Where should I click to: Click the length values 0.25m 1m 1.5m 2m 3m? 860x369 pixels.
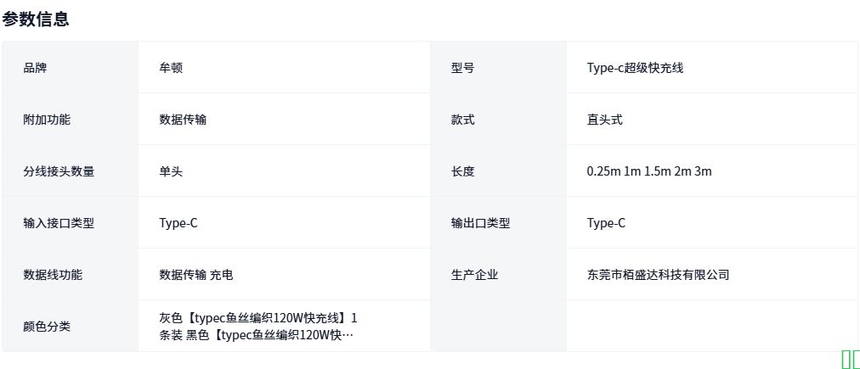[x=649, y=171]
